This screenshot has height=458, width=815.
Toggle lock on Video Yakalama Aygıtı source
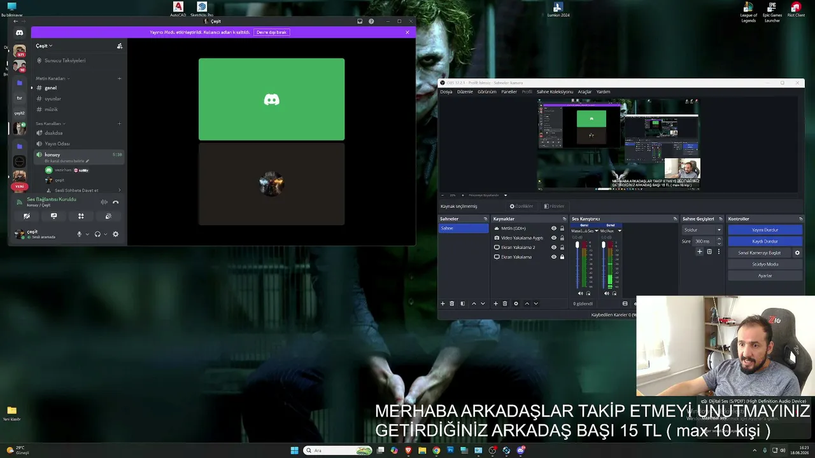coord(562,238)
